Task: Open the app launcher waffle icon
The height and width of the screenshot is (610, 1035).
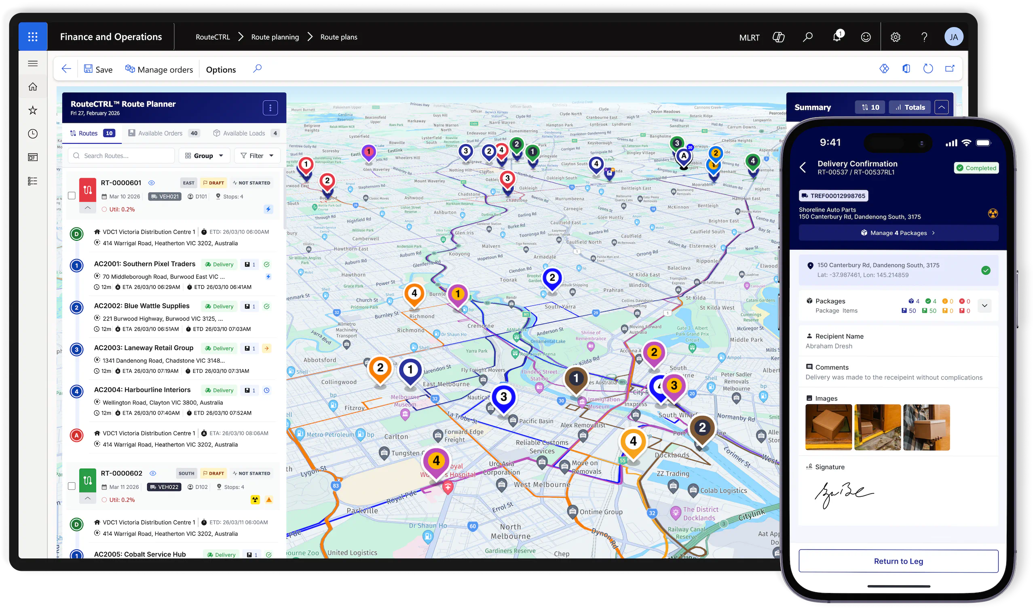Action: 33,37
